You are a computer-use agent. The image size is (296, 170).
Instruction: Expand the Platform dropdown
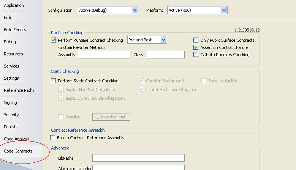pos(224,10)
